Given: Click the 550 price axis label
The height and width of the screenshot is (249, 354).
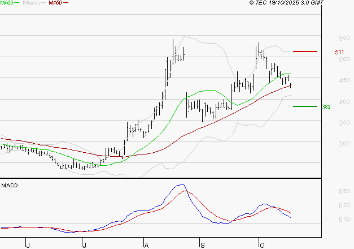Looking at the screenshot, I should (x=327, y=38).
